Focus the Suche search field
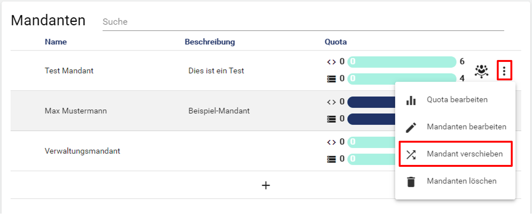 pyautogui.click(x=303, y=22)
